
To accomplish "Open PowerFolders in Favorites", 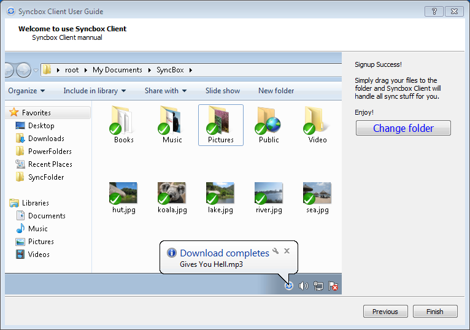I will point(44,152).
